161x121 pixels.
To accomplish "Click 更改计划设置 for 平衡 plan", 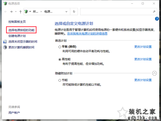I will (143, 47).
